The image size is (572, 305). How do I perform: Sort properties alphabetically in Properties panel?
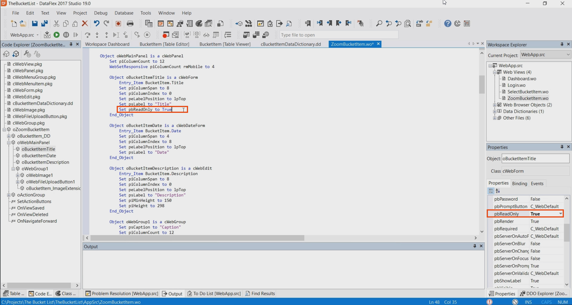pyautogui.click(x=498, y=191)
